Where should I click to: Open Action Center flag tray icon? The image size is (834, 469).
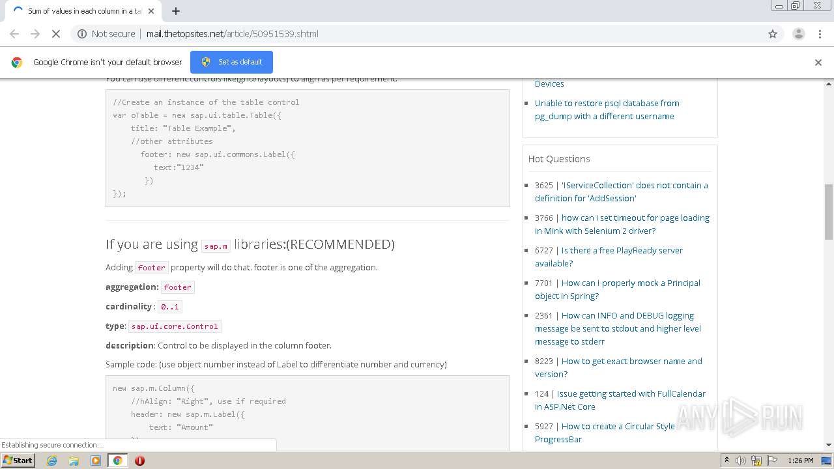click(771, 461)
